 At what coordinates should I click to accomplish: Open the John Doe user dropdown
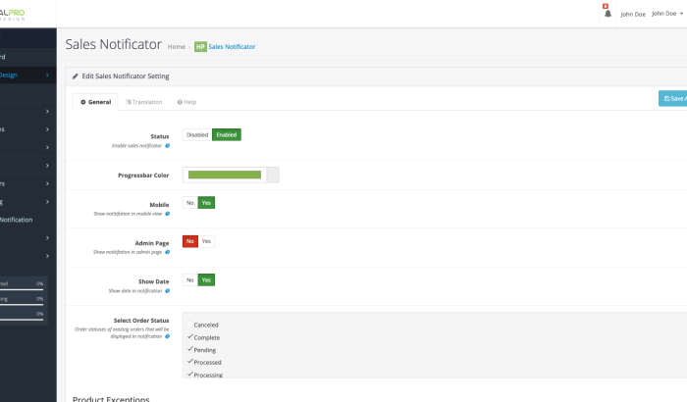click(667, 14)
